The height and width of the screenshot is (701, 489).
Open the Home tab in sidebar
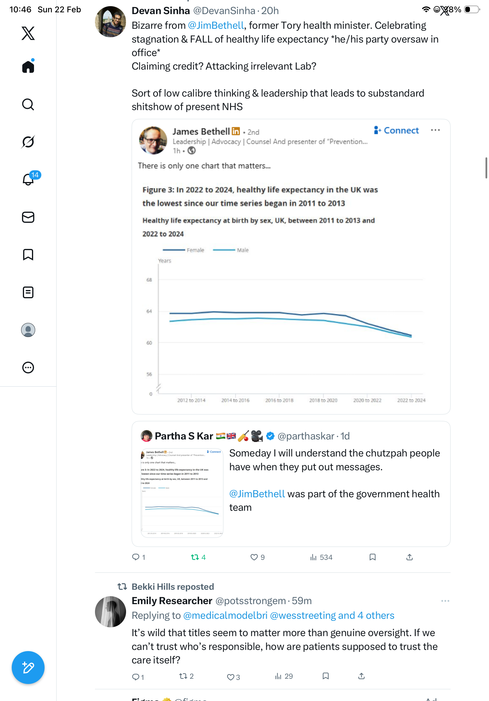tap(28, 67)
